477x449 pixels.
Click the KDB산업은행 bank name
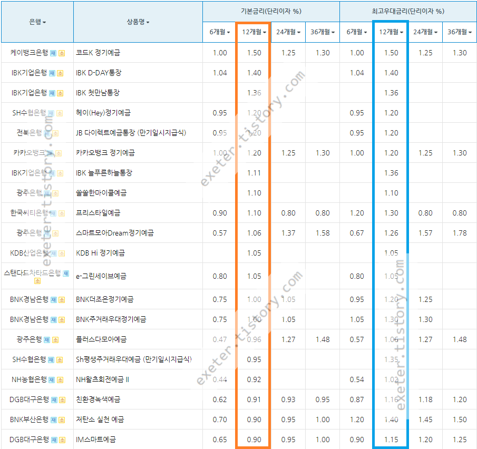point(29,253)
